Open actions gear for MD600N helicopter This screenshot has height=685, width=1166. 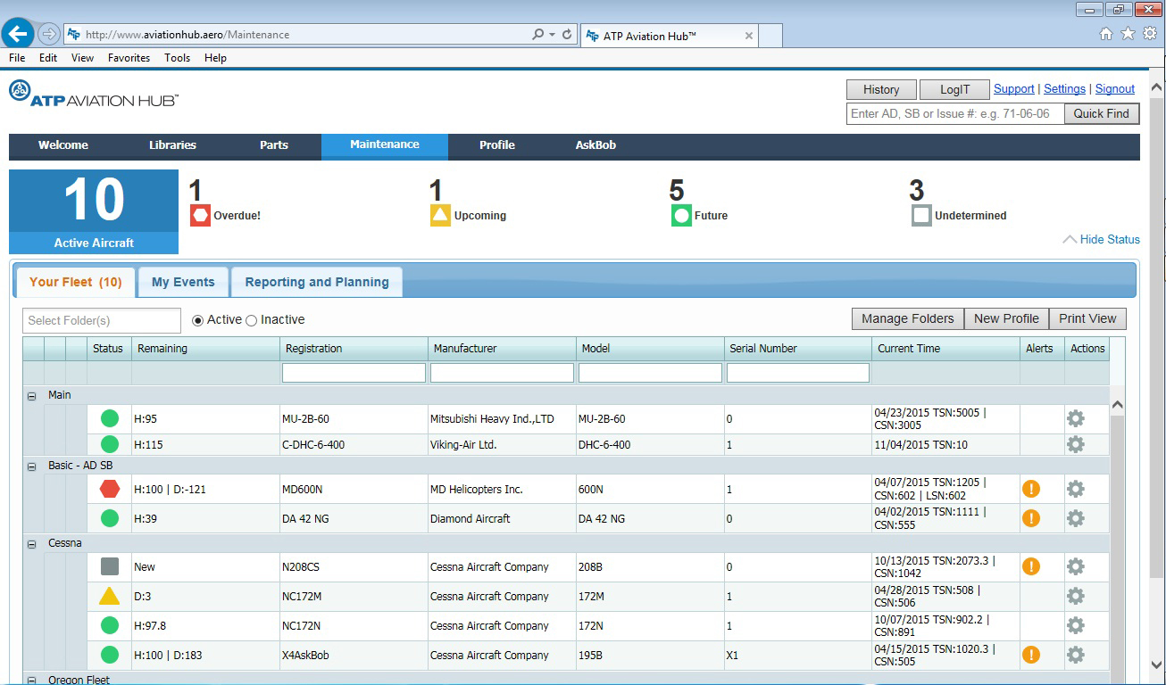point(1075,489)
